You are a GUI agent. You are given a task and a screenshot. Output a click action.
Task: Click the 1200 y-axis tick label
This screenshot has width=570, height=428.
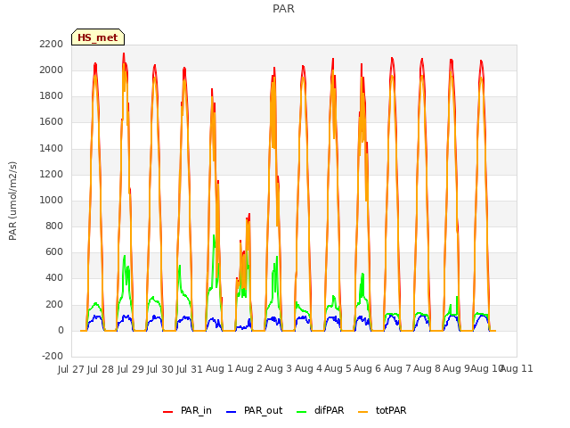52,174
